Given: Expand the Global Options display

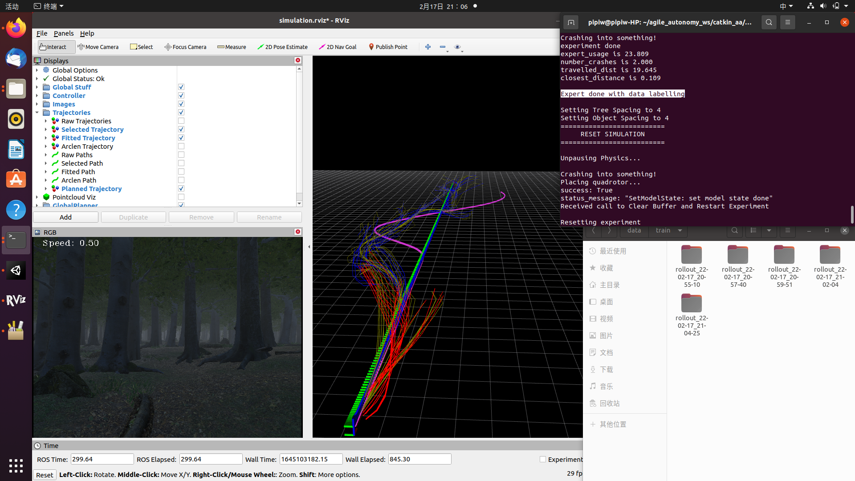Looking at the screenshot, I should 37,70.
